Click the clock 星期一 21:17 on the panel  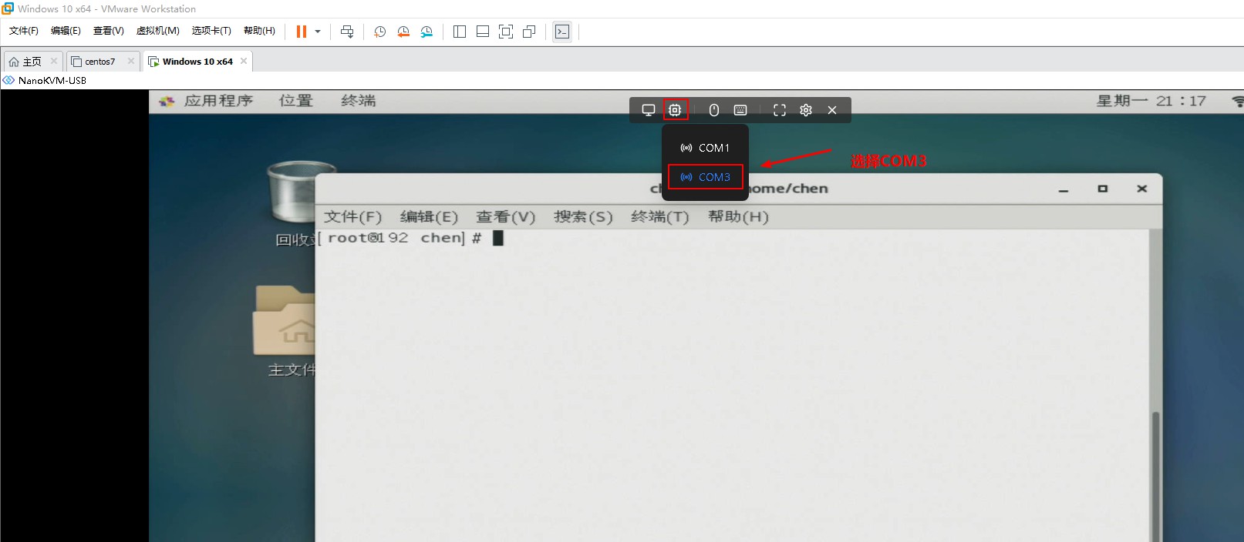pos(1151,101)
